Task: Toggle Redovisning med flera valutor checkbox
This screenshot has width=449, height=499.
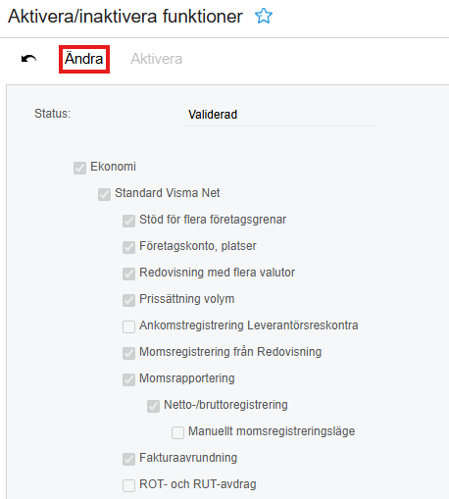Action: [x=128, y=274]
